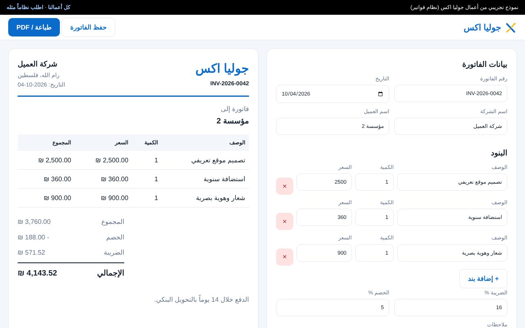525x328 pixels.
Task: Focus the التاريخ date field
Action: click(x=333, y=94)
